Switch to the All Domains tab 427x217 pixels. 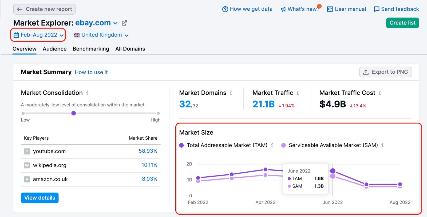coord(130,49)
